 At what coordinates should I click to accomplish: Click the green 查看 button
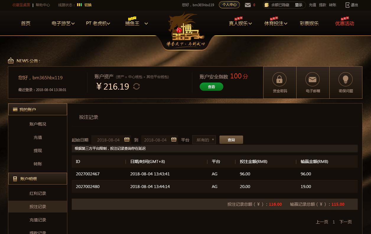click(x=211, y=87)
